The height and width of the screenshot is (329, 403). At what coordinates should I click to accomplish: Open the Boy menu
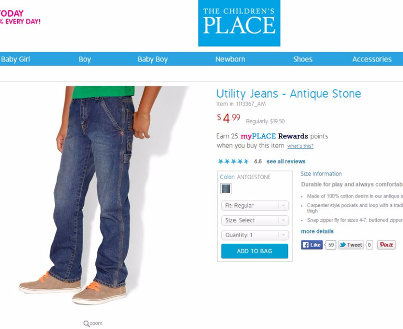click(85, 59)
